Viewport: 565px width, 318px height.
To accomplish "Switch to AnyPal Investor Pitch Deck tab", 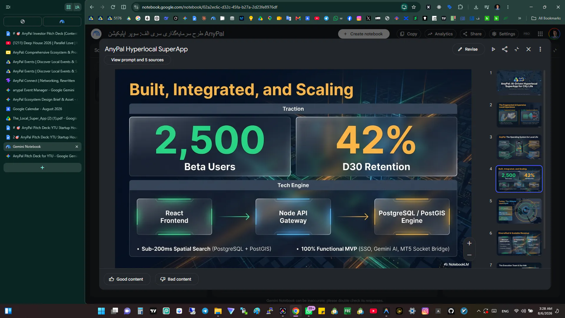I will 42,34.
